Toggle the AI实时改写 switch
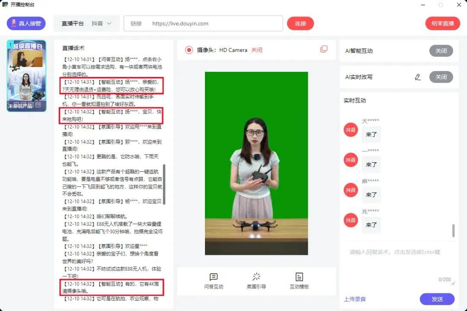This screenshot has height=311, width=467. (x=441, y=77)
